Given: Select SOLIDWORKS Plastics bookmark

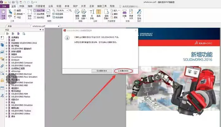Looking at the screenshot, I should [21, 97].
